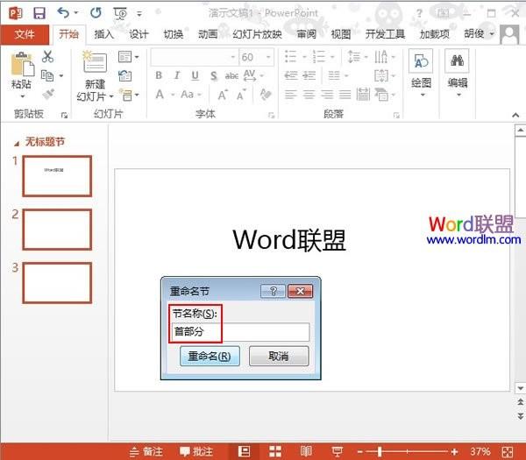The width and height of the screenshot is (526, 460).
Task: Click zoom in plus button
Action: tap(454, 451)
